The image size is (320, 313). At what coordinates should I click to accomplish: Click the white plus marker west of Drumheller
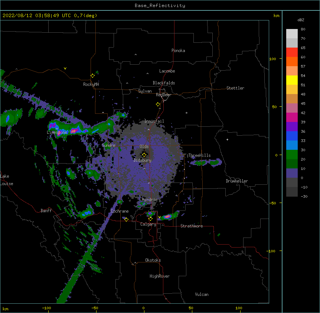227,139
